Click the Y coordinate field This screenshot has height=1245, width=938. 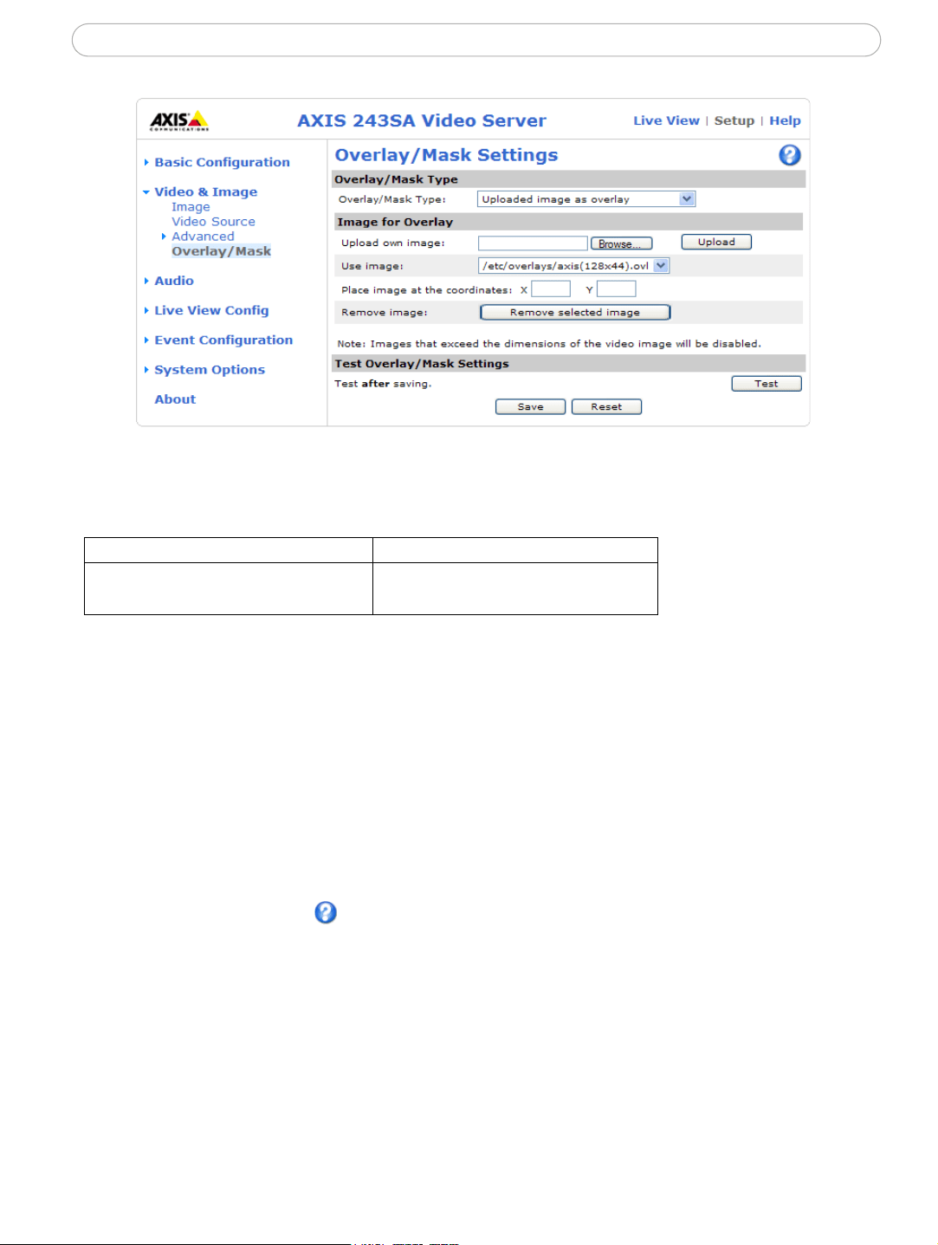[x=617, y=289]
